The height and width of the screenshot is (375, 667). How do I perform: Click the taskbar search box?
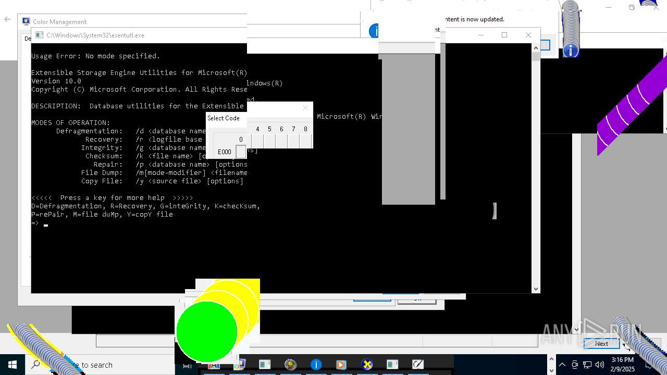pos(100,365)
